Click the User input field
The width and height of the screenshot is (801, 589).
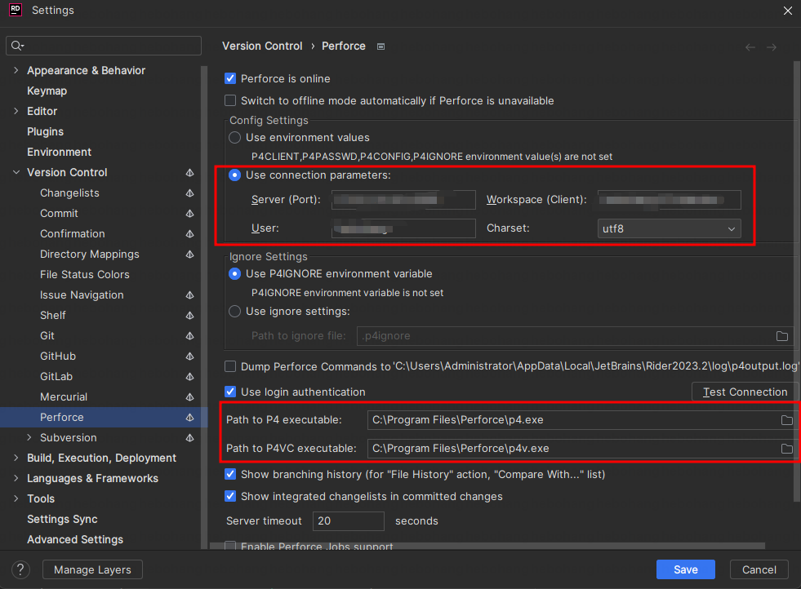coord(403,228)
